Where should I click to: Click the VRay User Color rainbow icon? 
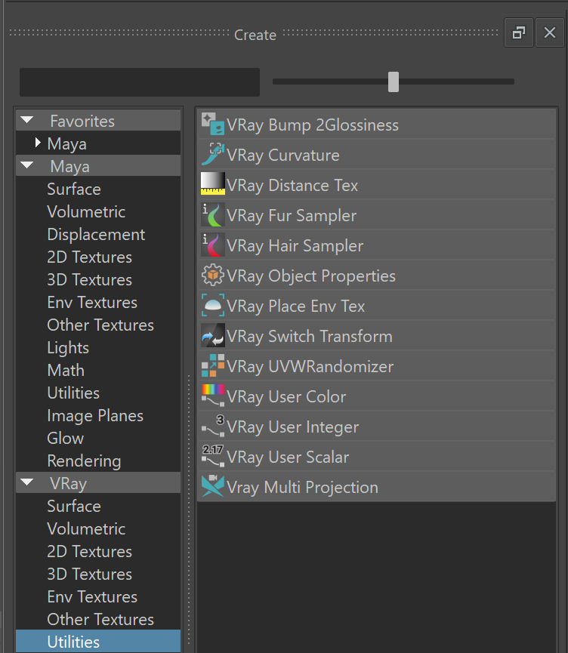coord(213,396)
